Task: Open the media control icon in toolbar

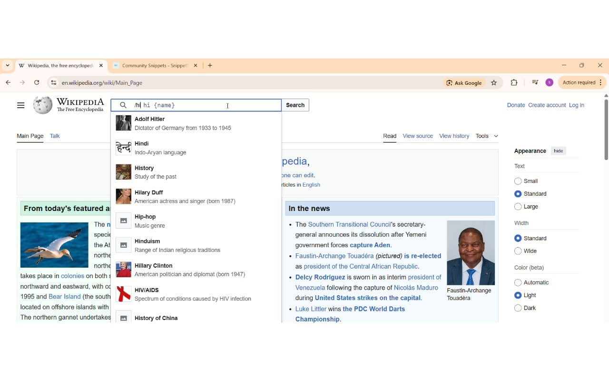Action: (535, 82)
